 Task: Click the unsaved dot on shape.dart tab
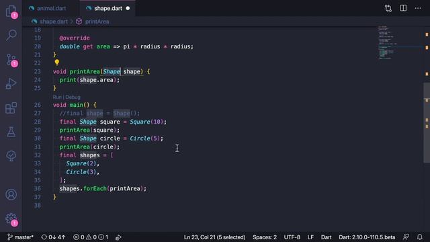tap(128, 9)
